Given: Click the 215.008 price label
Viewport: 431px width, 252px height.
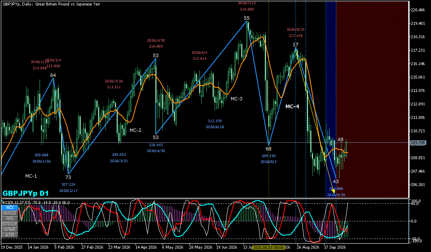Looking at the screenshot, I should pyautogui.click(x=53, y=66).
